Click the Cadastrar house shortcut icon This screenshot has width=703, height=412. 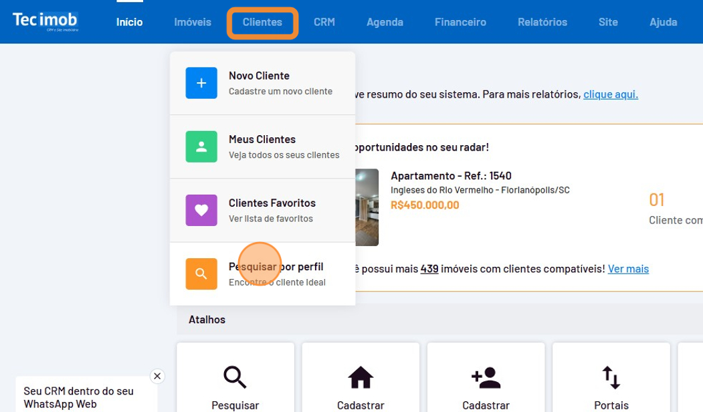[x=361, y=377]
